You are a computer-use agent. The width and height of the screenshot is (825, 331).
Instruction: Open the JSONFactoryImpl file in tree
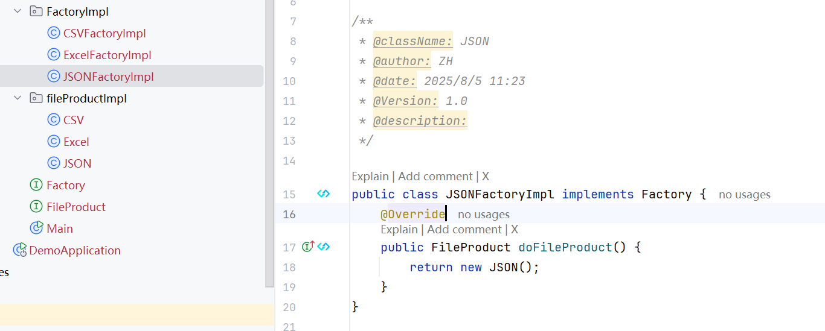108,77
